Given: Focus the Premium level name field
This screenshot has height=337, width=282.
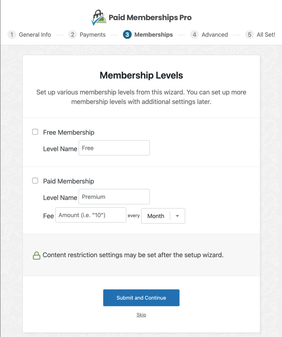Looking at the screenshot, I should [x=114, y=197].
